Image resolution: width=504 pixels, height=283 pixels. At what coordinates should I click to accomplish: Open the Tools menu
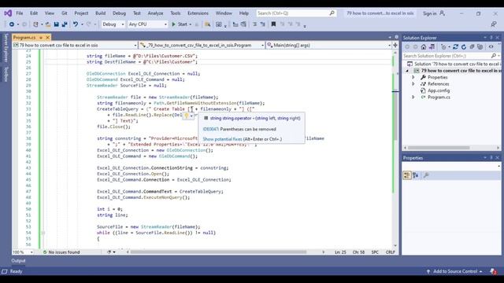(x=175, y=13)
